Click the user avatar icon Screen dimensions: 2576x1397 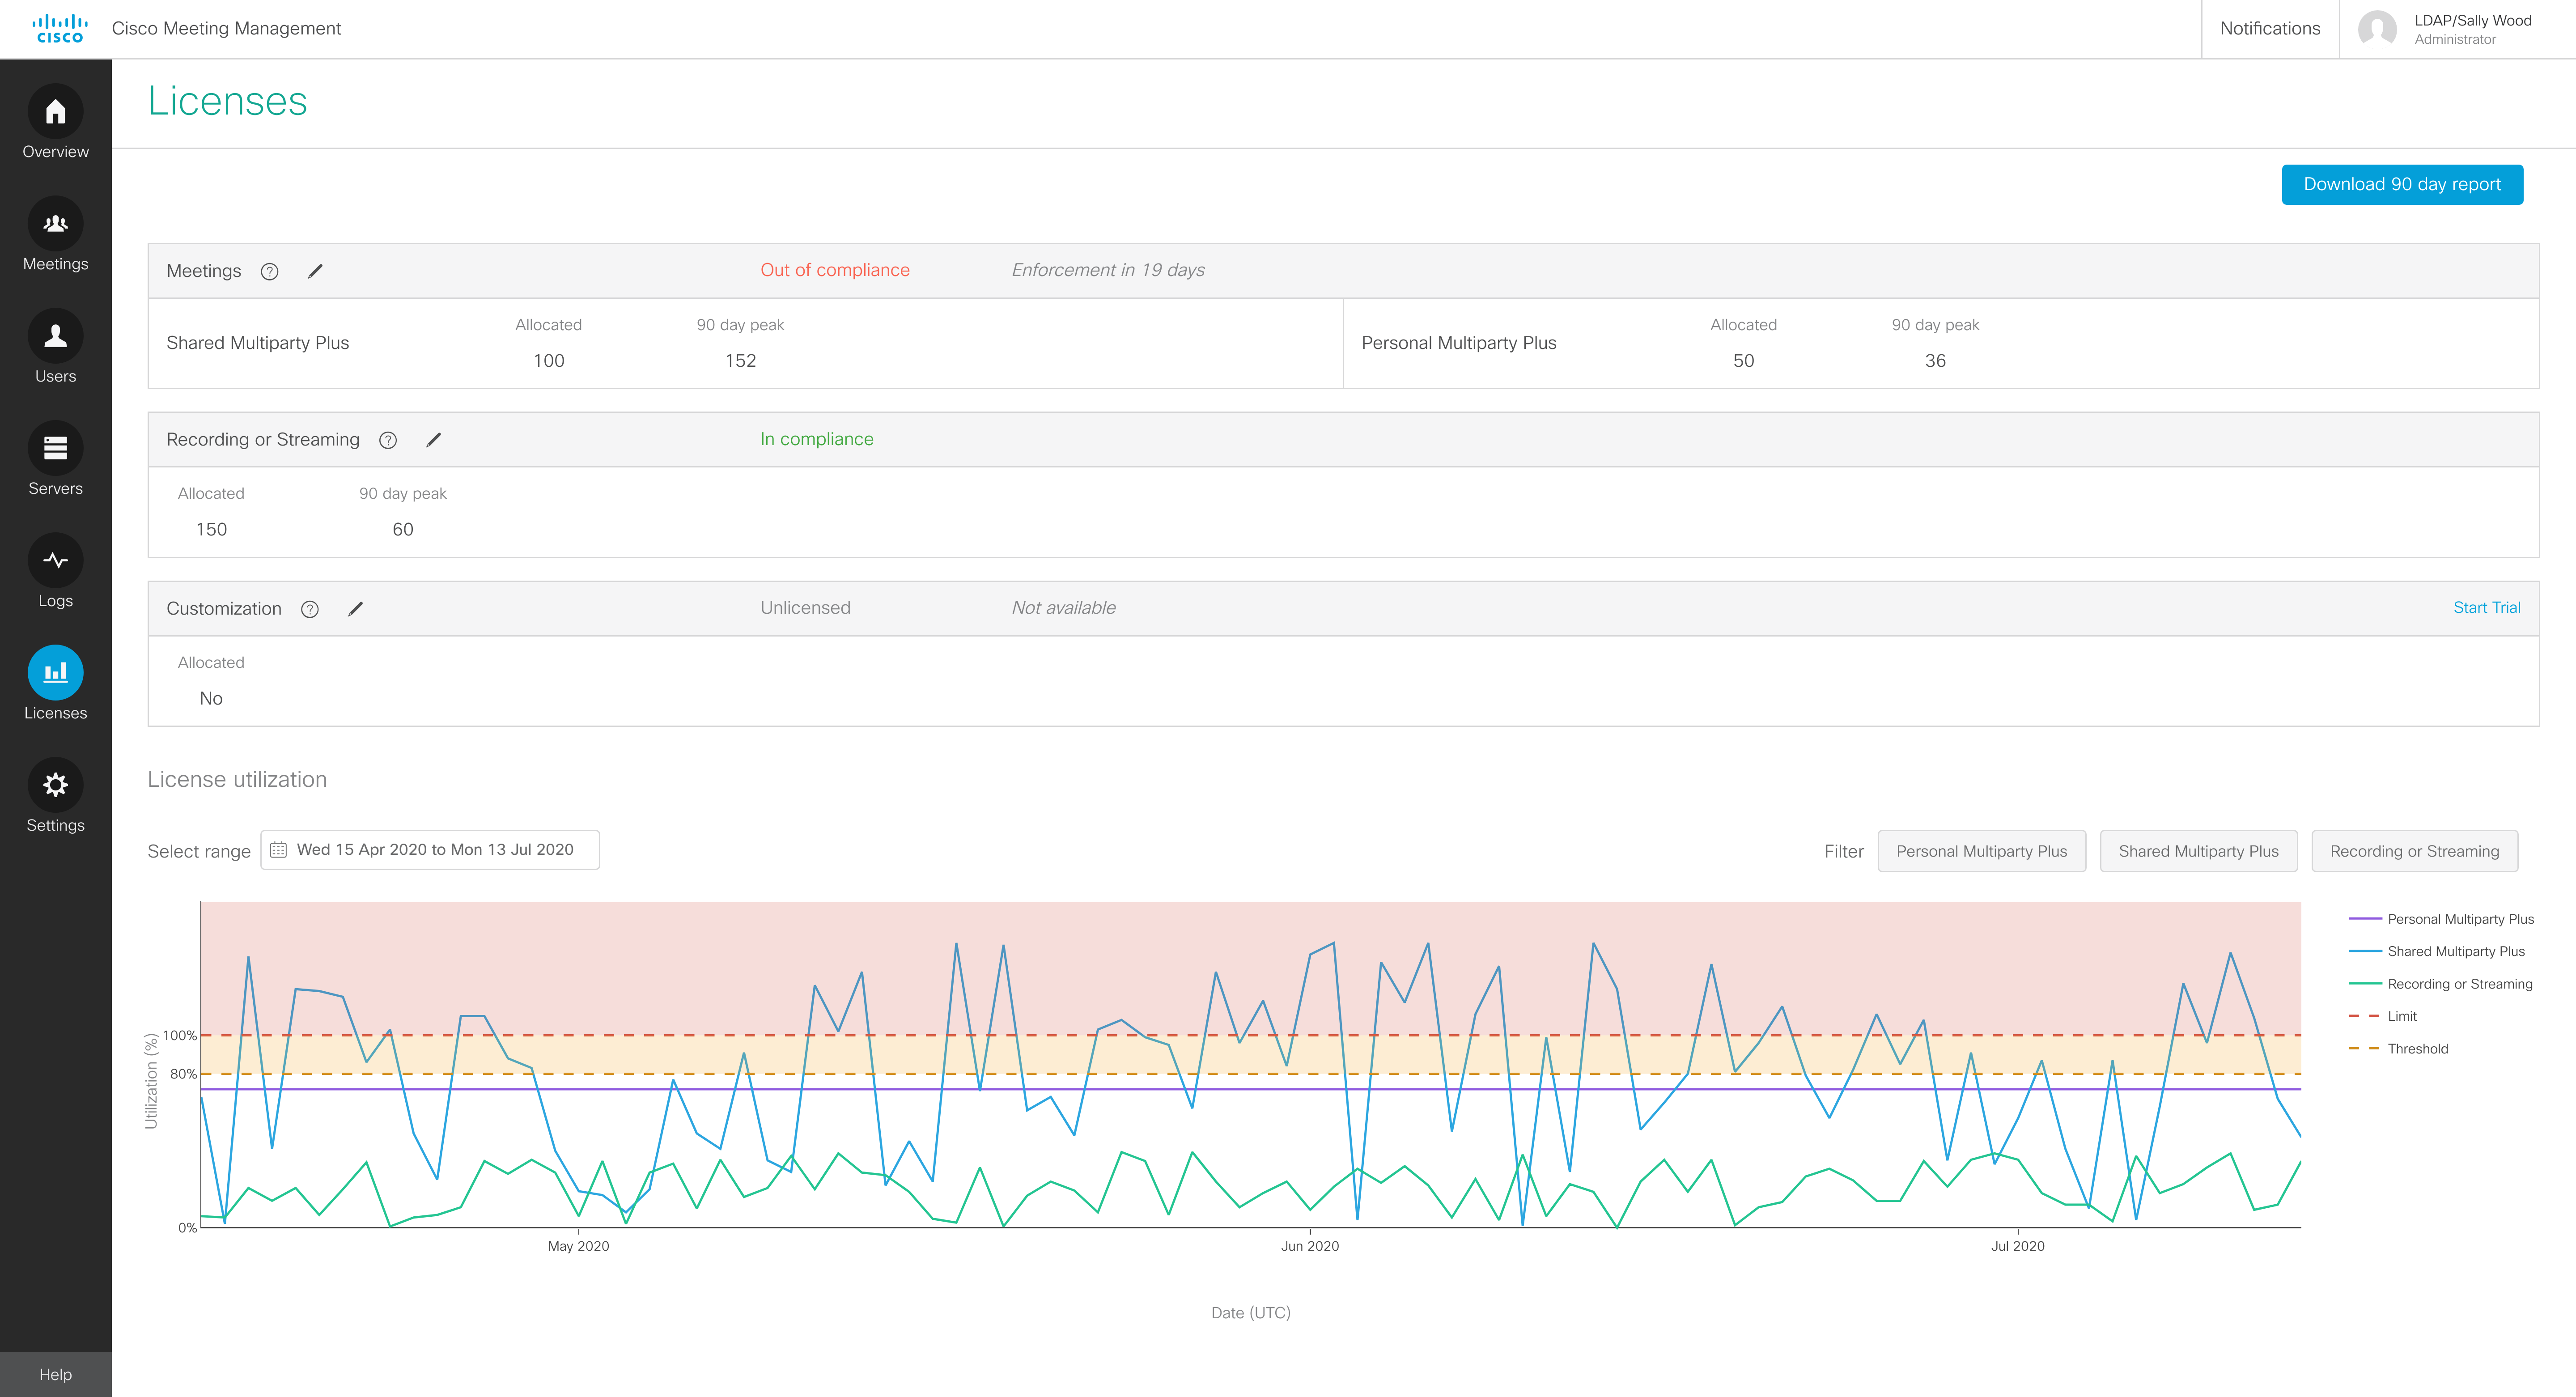(2377, 29)
